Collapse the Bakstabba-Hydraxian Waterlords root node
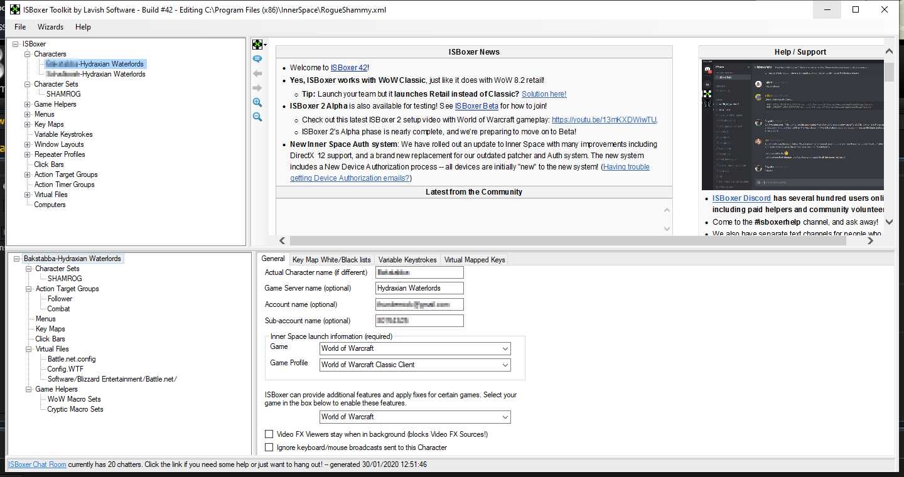This screenshot has width=904, height=477. (16, 259)
